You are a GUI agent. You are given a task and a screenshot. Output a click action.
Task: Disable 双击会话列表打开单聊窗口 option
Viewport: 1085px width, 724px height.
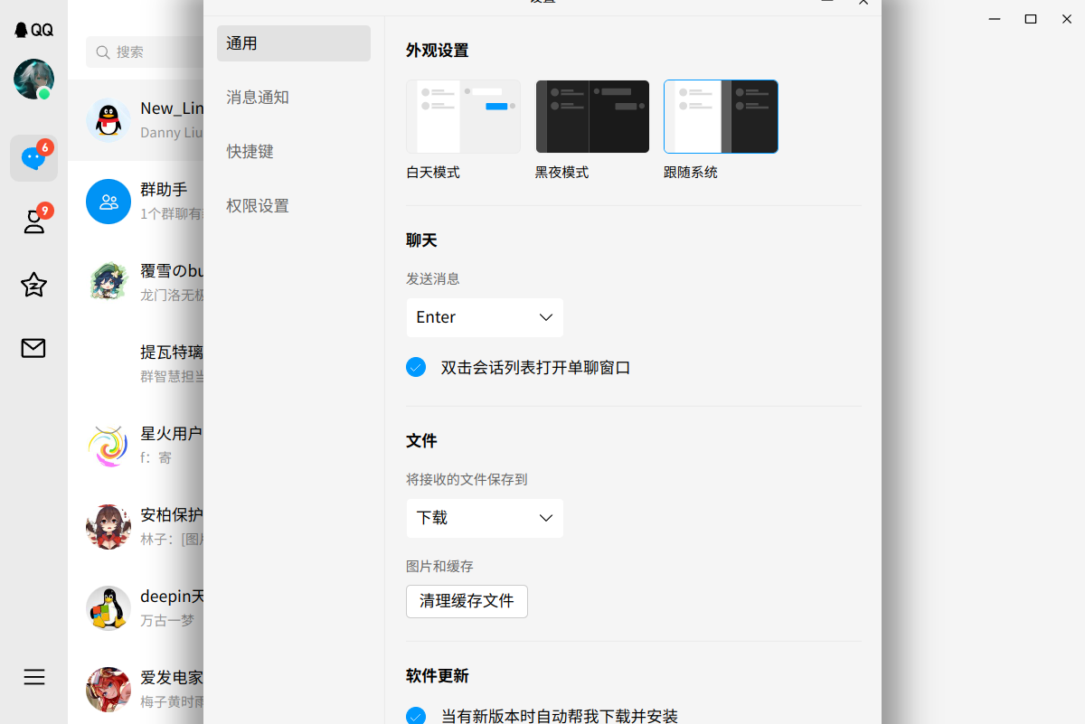coord(416,367)
